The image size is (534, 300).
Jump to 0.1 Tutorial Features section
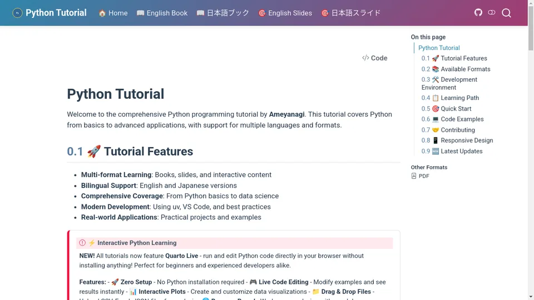click(454, 58)
